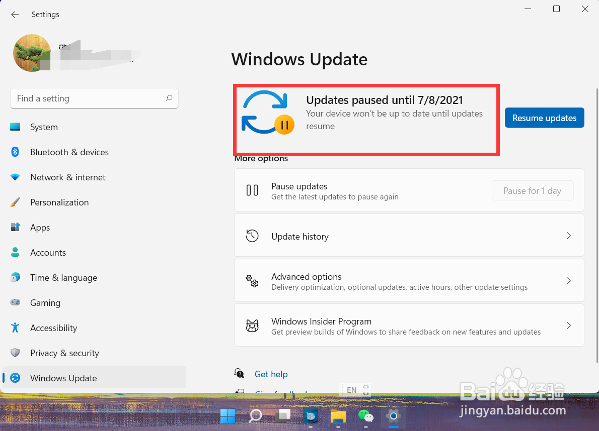Open taskbar Search
Image resolution: width=599 pixels, height=431 pixels.
coord(255,416)
